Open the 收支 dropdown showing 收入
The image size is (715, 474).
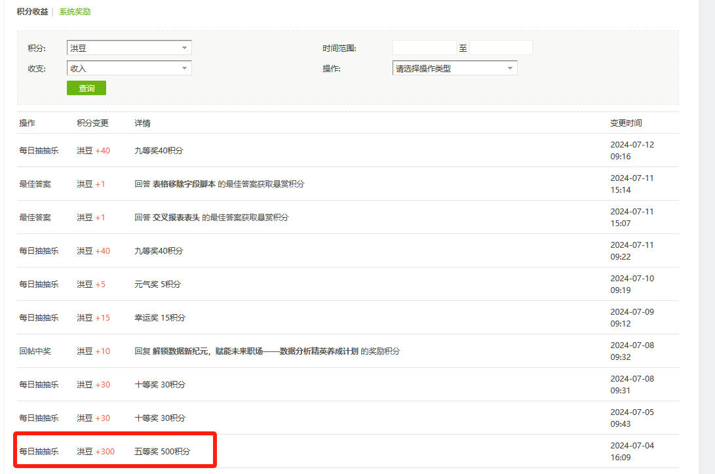(x=129, y=68)
